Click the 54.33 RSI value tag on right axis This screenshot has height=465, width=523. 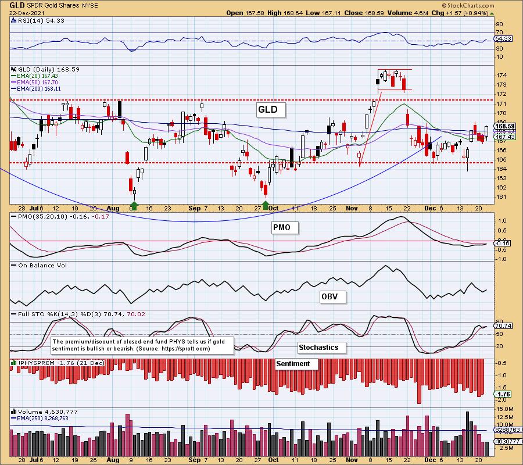pos(503,39)
